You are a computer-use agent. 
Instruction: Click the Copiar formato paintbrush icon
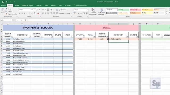pos(6,14)
